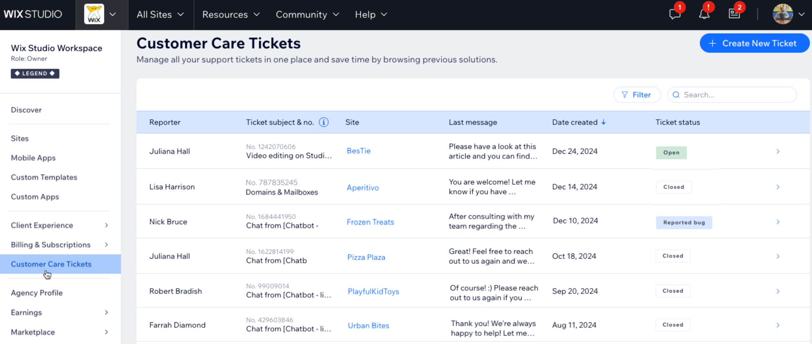Select Custom Templates in the sidebar

pos(44,177)
